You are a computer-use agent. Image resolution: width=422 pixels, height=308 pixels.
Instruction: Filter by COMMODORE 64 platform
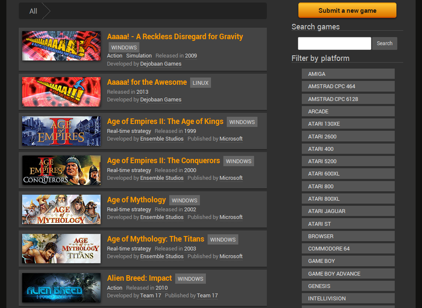point(348,248)
